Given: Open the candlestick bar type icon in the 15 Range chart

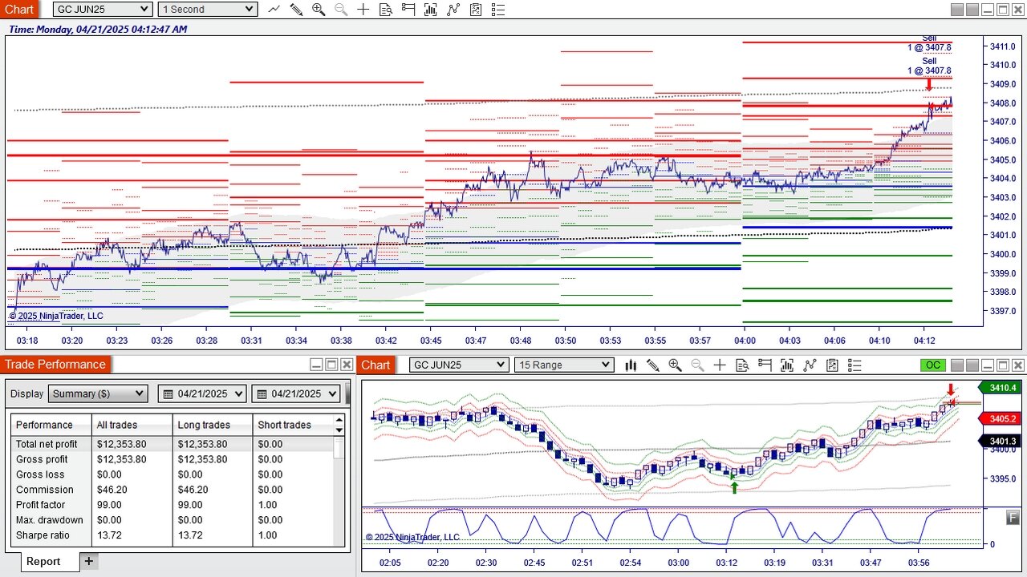Looking at the screenshot, I should coord(631,365).
